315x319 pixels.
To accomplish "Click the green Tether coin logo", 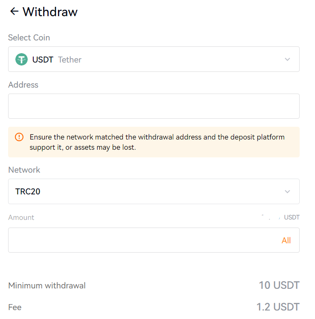I will [x=21, y=60].
